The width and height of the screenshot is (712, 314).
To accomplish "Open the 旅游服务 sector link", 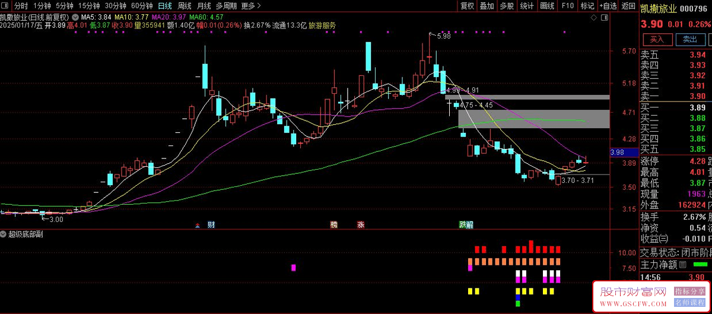I will 322,26.
